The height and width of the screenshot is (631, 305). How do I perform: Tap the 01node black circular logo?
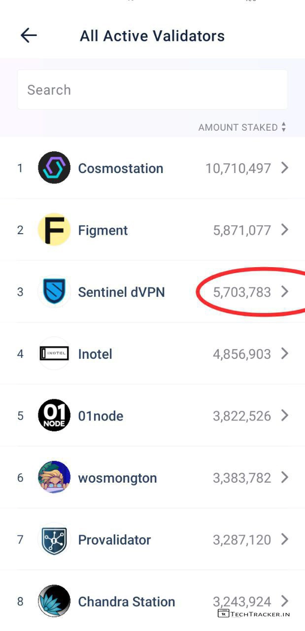[x=54, y=416]
